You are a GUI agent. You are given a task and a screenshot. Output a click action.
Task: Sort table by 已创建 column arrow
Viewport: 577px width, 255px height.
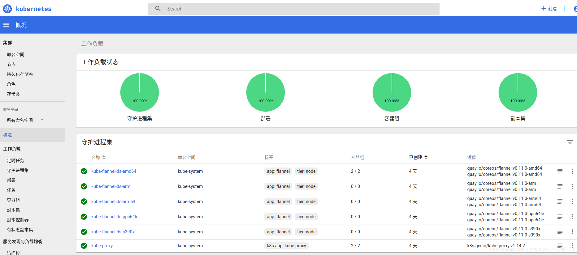pyautogui.click(x=426, y=157)
